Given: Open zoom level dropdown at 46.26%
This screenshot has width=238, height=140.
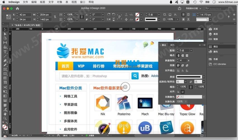Looking at the screenshot, I should (20, 135).
